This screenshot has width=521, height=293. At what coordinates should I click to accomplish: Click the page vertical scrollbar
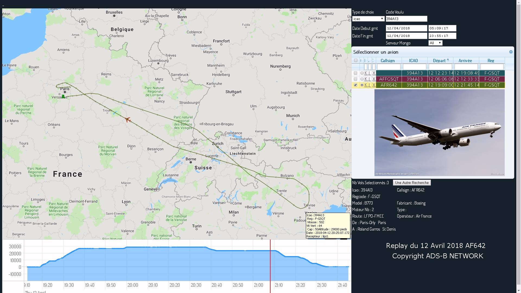pyautogui.click(x=519, y=146)
